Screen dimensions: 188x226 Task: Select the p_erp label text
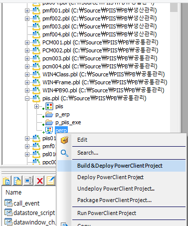pos(62,115)
